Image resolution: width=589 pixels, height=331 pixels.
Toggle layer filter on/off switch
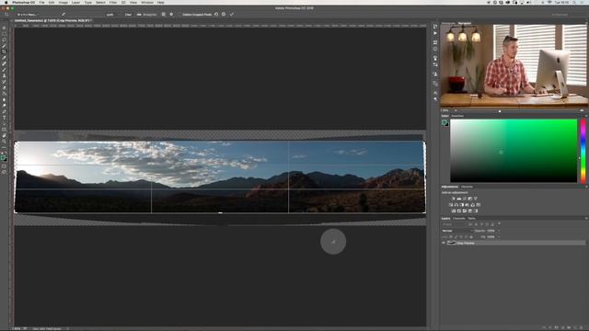click(499, 223)
